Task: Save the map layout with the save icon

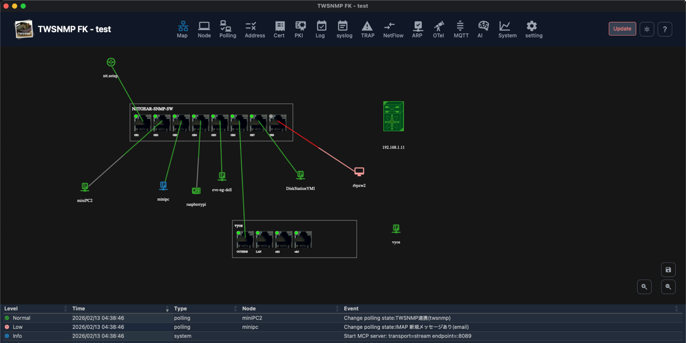Action: coord(668,270)
